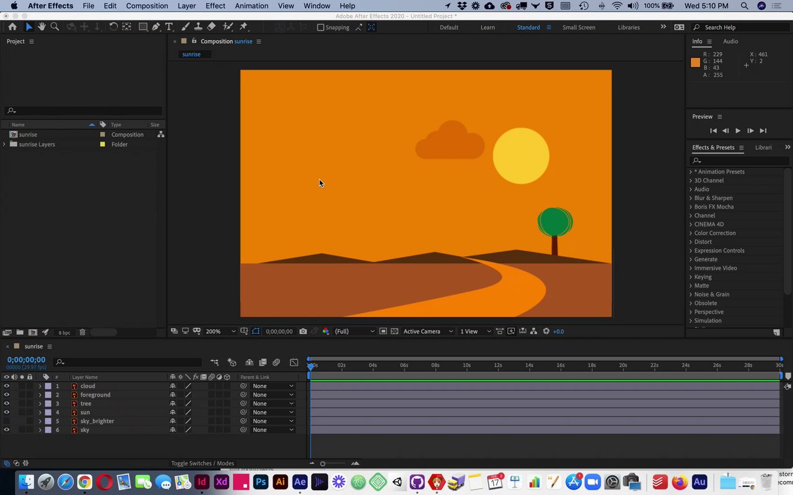Take a snapshot with the camera icon
Screen dimensions: 793x495
(x=303, y=332)
